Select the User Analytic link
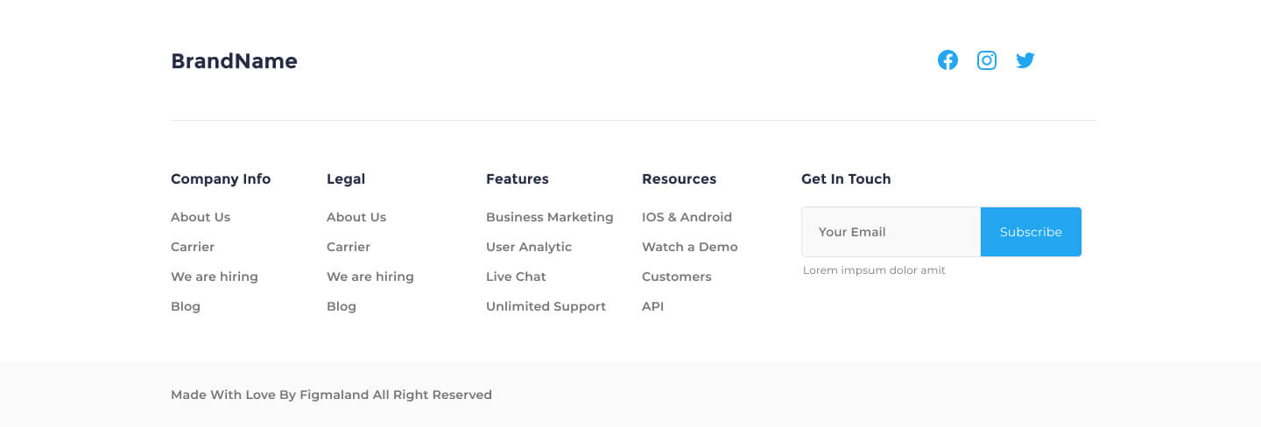This screenshot has width=1261, height=427. [529, 247]
